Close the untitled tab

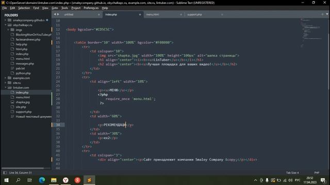pyautogui.click(x=98, y=14)
